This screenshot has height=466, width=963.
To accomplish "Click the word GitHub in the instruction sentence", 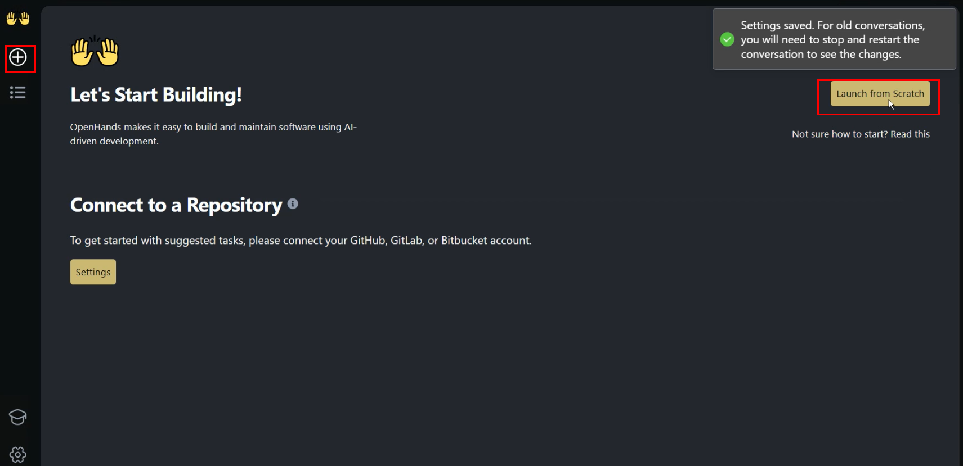I will pyautogui.click(x=368, y=241).
